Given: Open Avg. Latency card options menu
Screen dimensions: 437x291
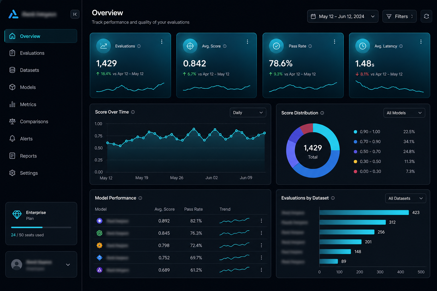Looking at the screenshot, I should pyautogui.click(x=421, y=42).
